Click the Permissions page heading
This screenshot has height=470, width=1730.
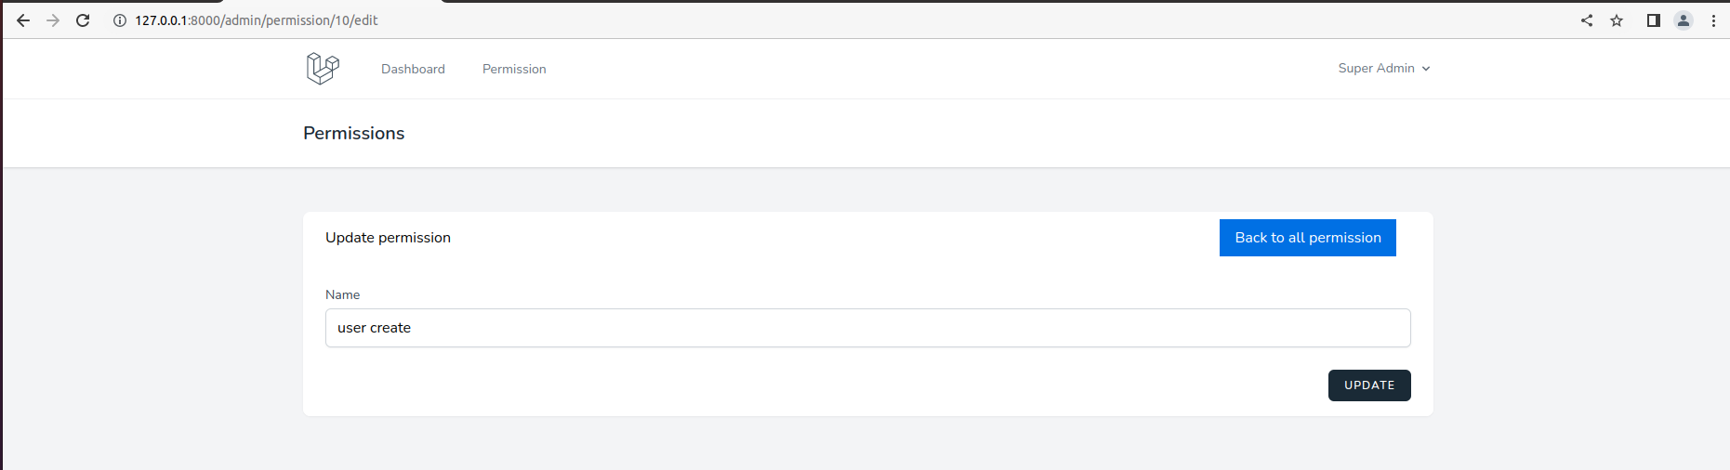coord(354,134)
